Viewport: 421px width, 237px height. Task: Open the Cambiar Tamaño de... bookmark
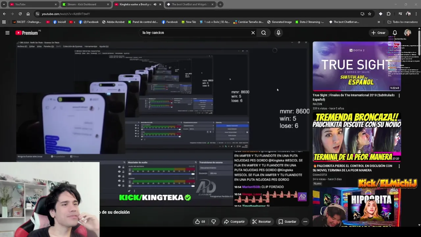click(248, 22)
